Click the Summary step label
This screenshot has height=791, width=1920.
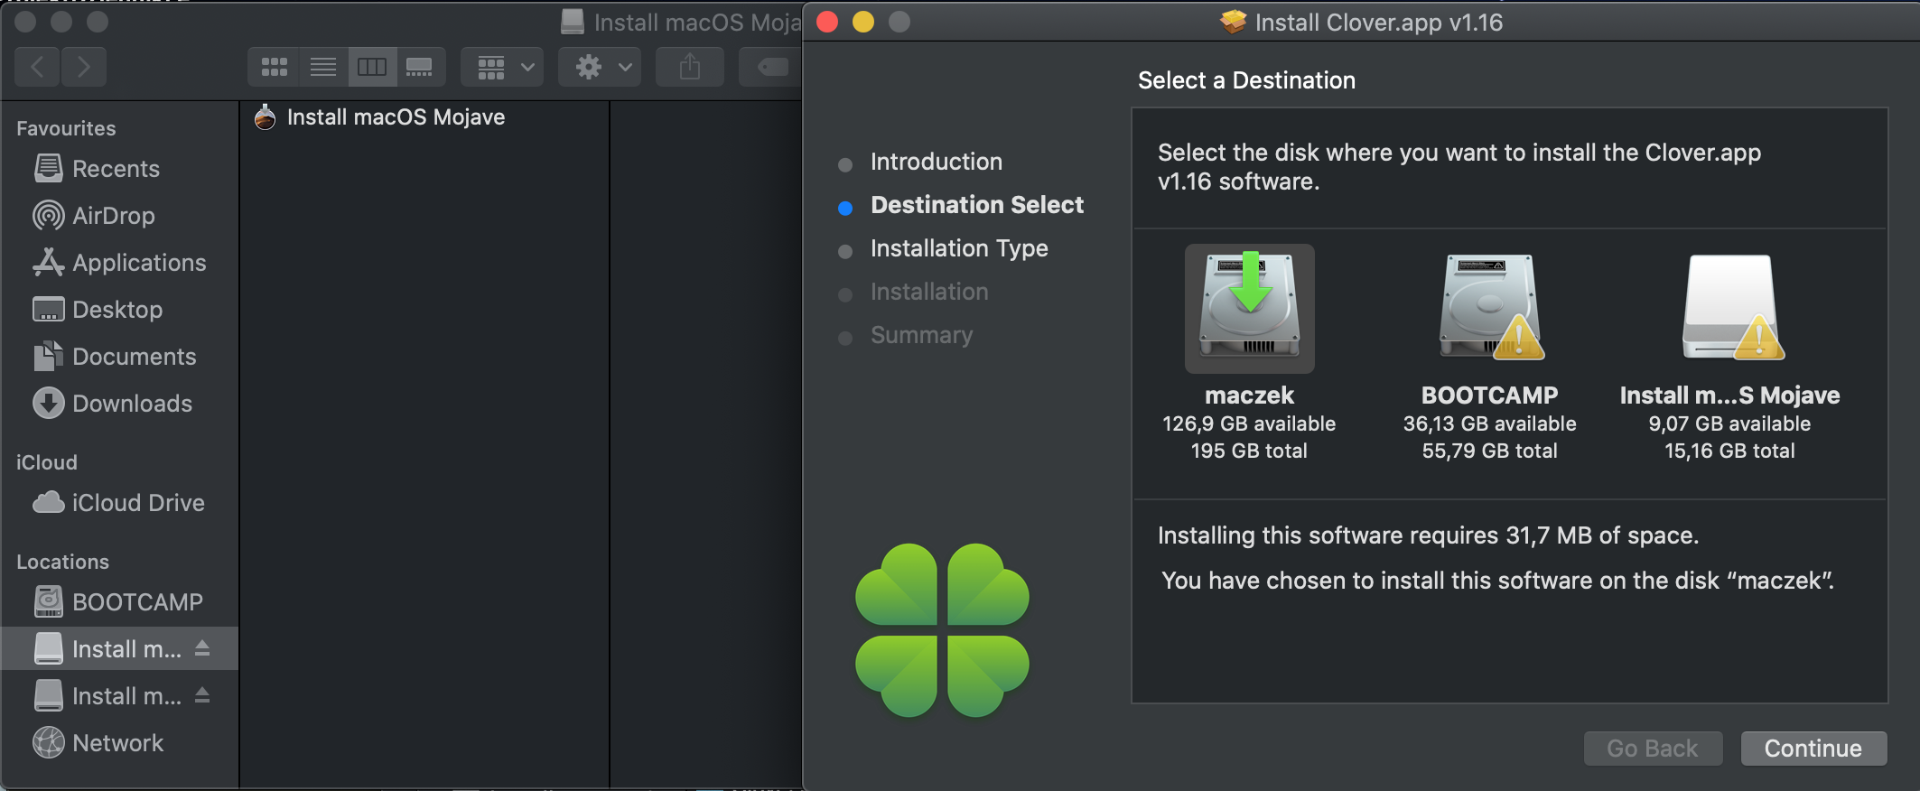[921, 335]
